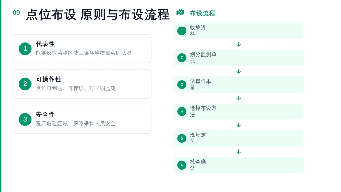Click the green circle 3 next to 安全性
Screen dimensions: 341x192
click(25, 119)
